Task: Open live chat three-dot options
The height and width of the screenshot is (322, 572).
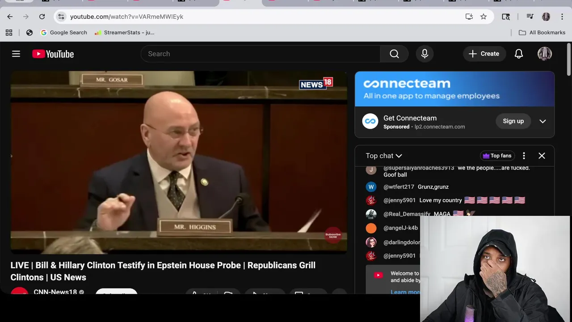Action: coord(524,156)
